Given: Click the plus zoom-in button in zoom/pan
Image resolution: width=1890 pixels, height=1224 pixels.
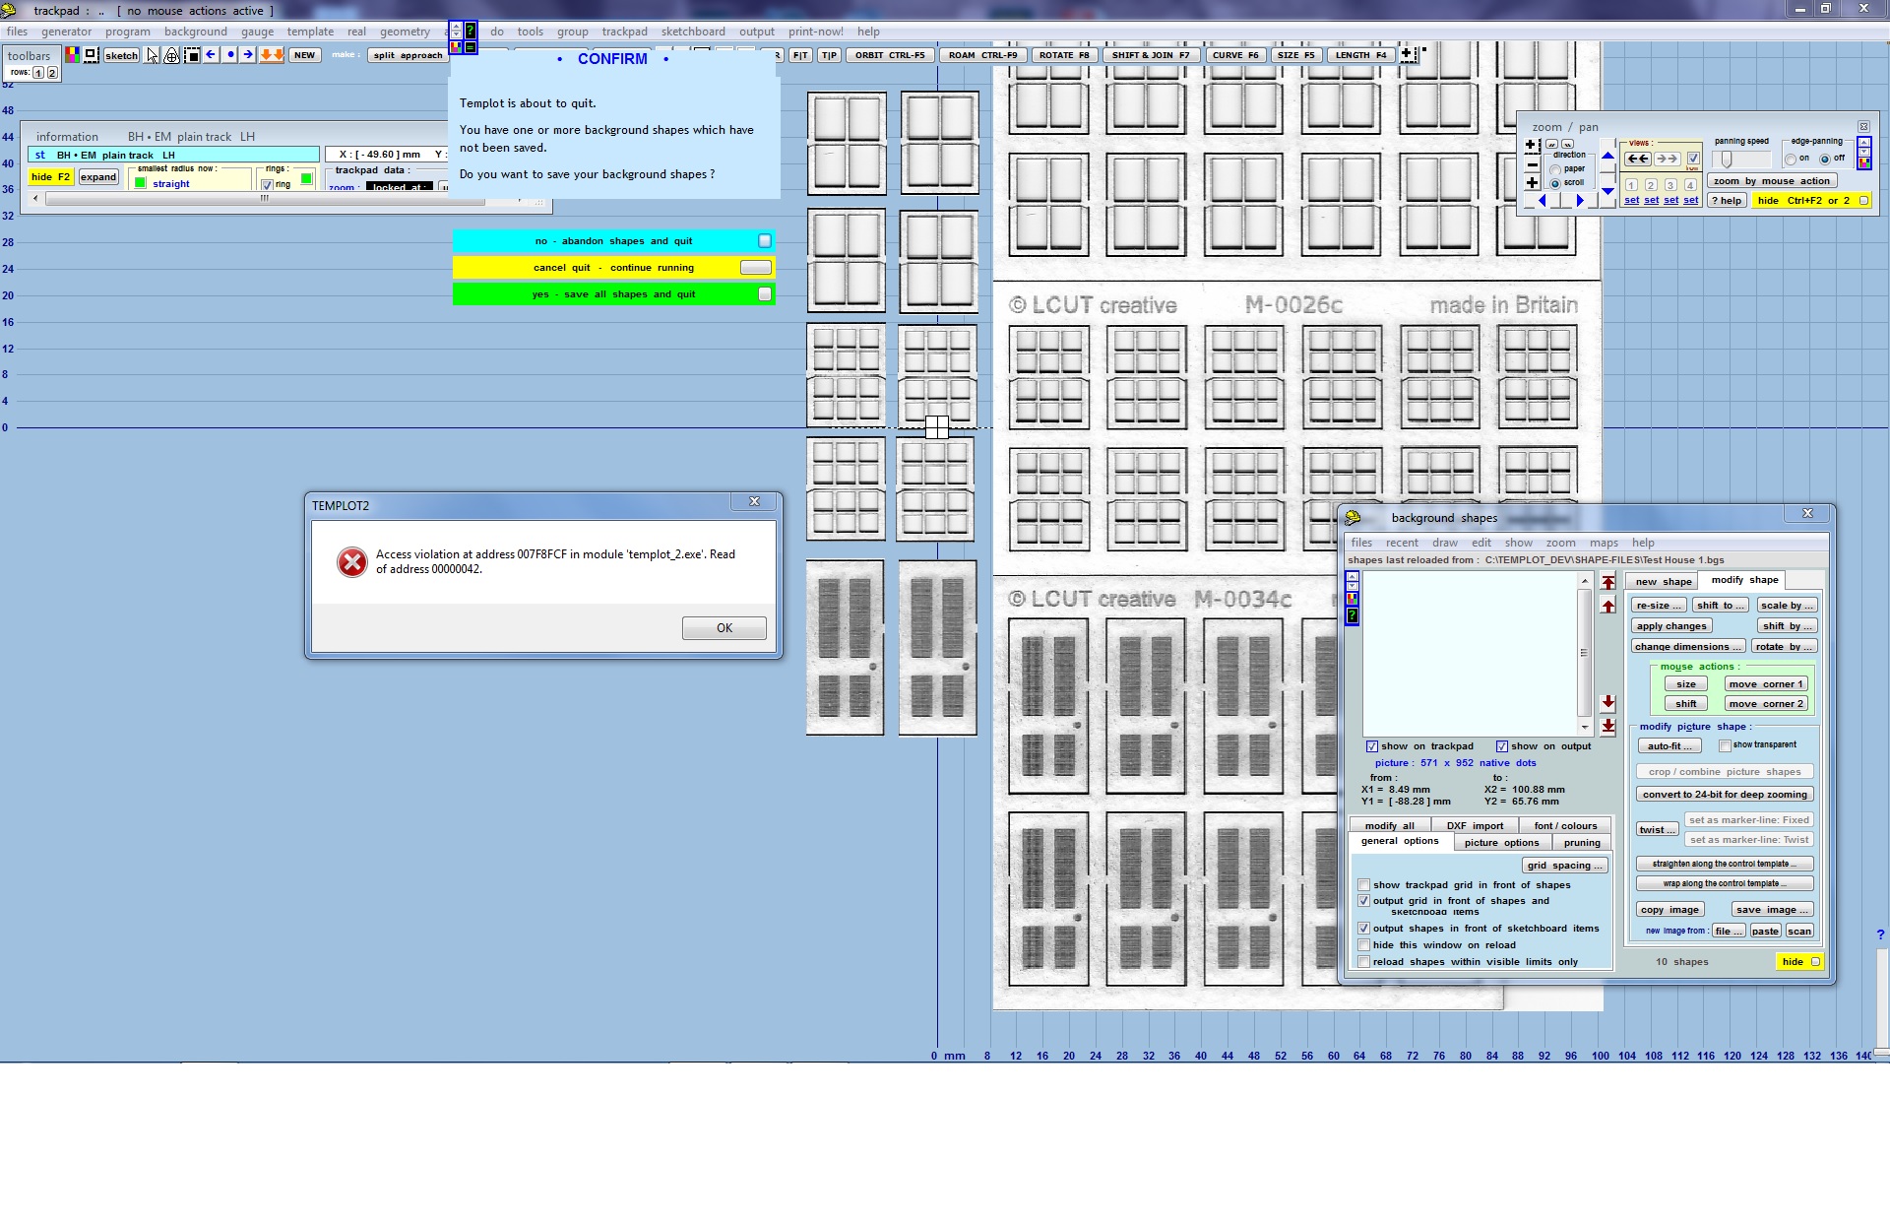Looking at the screenshot, I should [x=1533, y=183].
